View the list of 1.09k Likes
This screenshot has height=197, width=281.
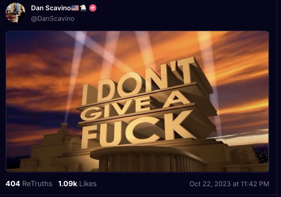tap(77, 184)
